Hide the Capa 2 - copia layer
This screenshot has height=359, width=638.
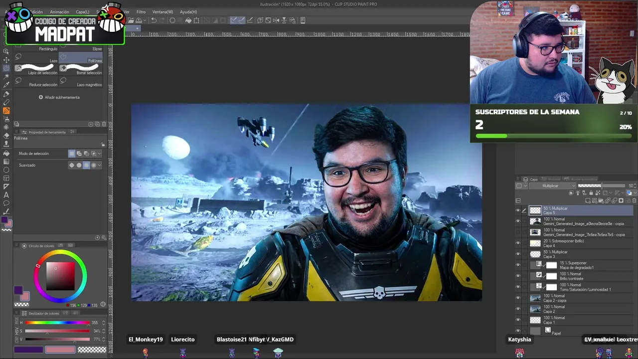pyautogui.click(x=518, y=298)
